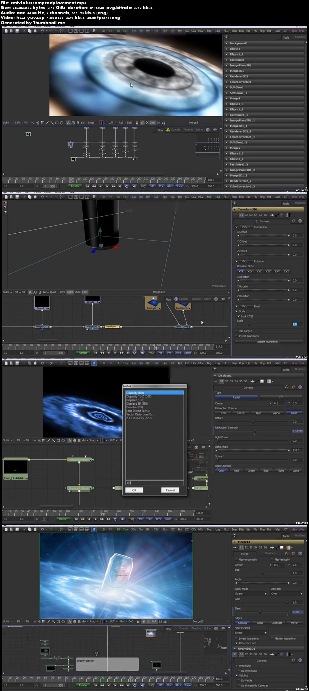Select the XZY rotation order

pyautogui.click(x=250, y=271)
